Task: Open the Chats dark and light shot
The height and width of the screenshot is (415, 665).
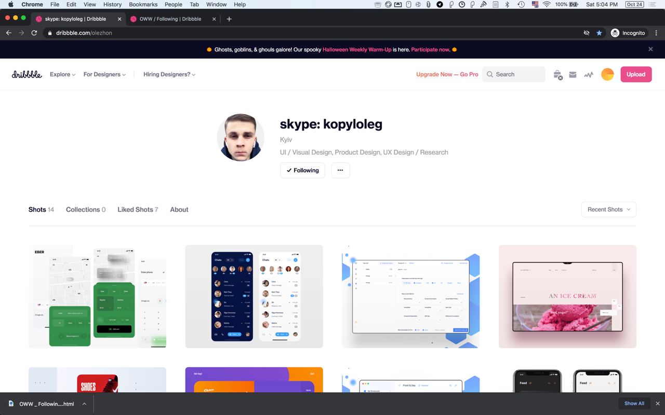Action: click(254, 296)
